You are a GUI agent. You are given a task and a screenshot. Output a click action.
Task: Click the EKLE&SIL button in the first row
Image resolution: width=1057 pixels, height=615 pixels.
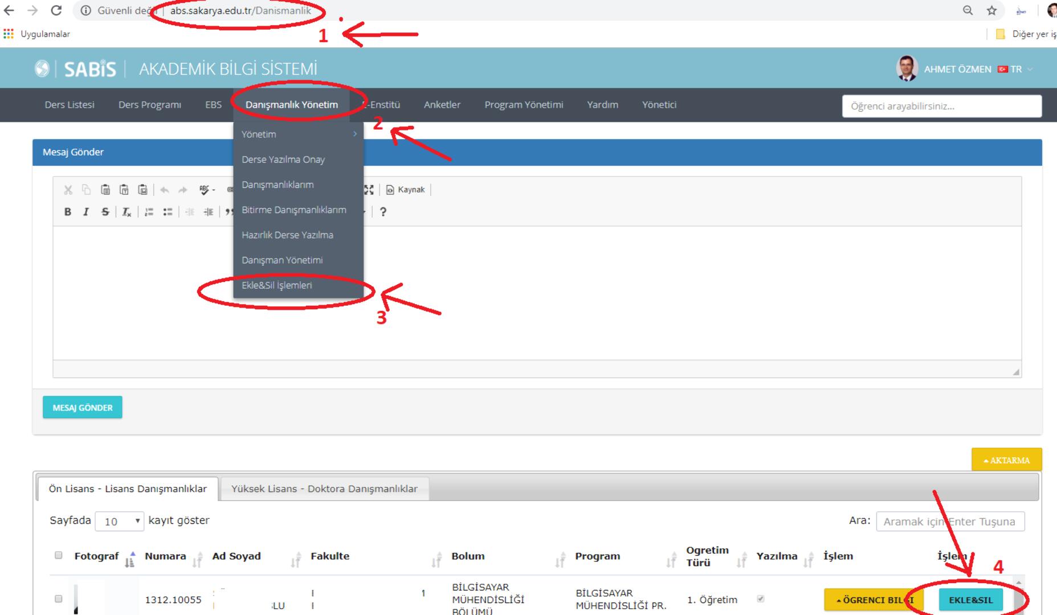[x=971, y=600]
